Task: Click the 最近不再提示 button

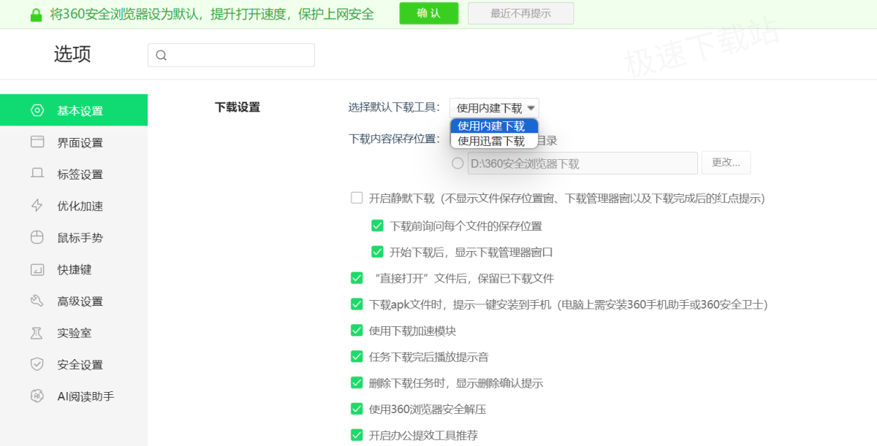Action: coord(521,13)
